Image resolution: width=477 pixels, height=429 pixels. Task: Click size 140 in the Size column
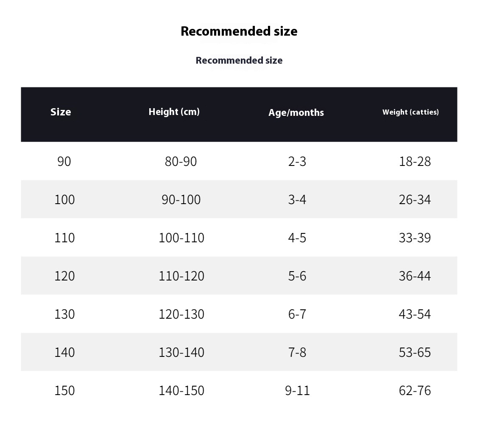click(64, 352)
